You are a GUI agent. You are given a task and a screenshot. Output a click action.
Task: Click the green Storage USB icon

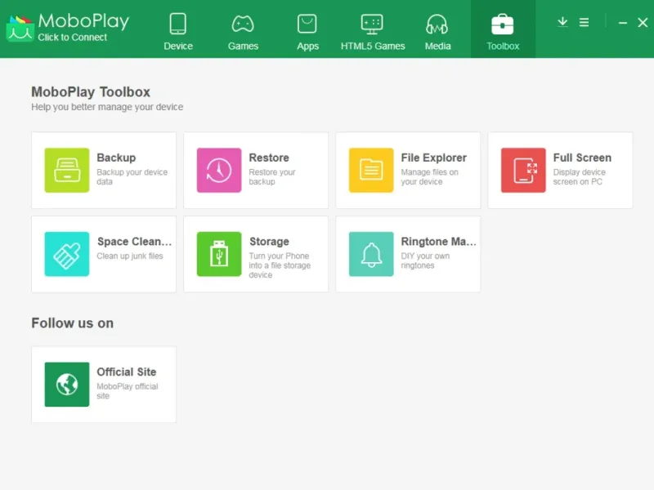[219, 254]
